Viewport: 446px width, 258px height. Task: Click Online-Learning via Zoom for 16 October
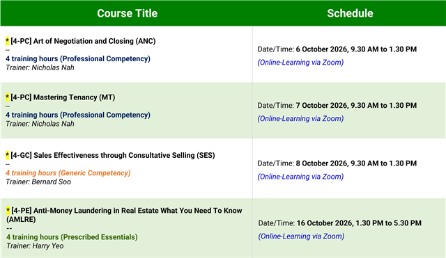[301, 236]
